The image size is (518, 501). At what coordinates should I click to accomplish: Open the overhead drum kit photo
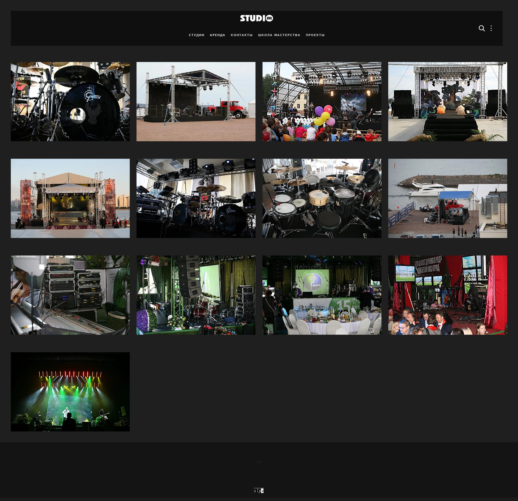click(322, 198)
